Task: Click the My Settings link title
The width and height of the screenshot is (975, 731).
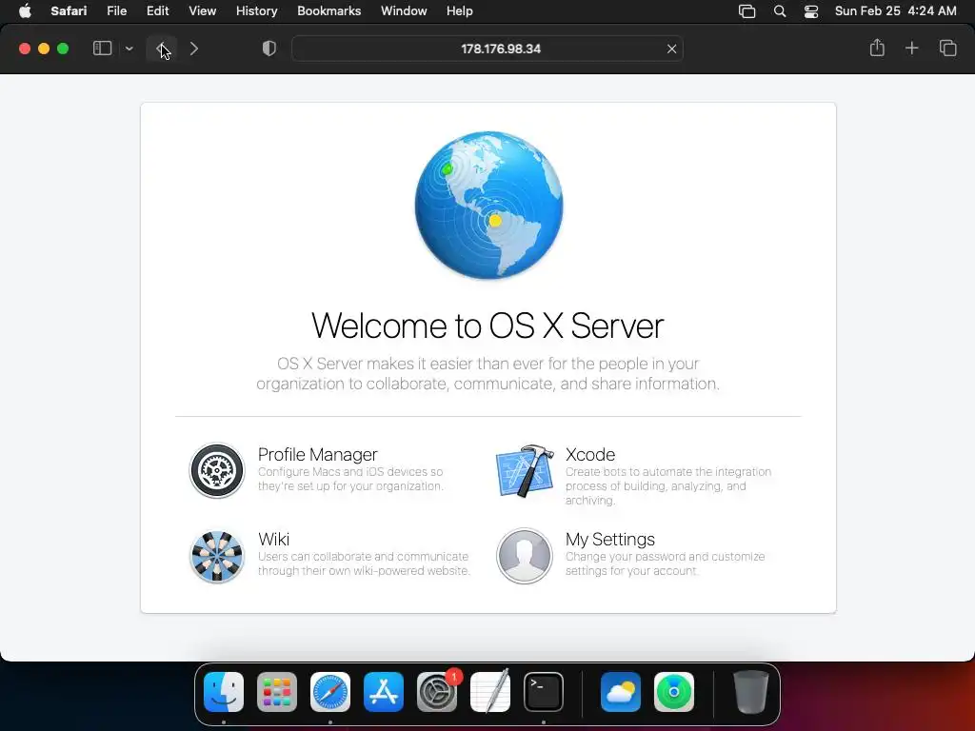Action: (610, 539)
